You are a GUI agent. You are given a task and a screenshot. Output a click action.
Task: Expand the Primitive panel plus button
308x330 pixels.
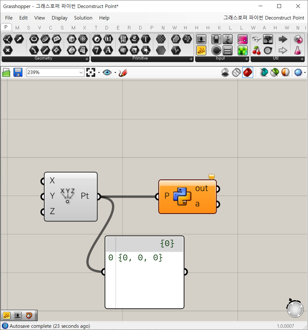click(191, 59)
